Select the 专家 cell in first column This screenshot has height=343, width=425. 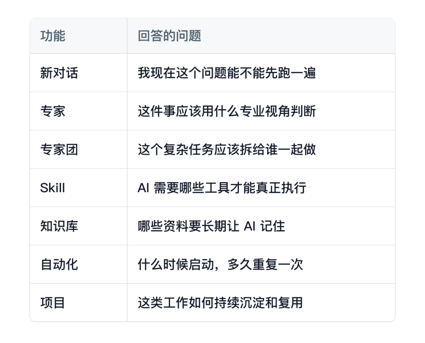coord(78,111)
